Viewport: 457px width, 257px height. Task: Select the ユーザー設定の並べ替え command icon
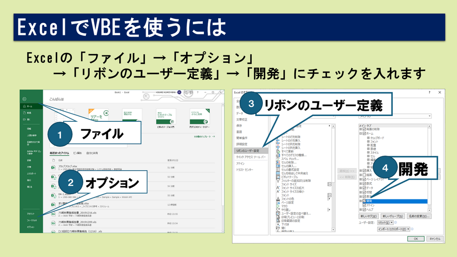tap(278, 213)
